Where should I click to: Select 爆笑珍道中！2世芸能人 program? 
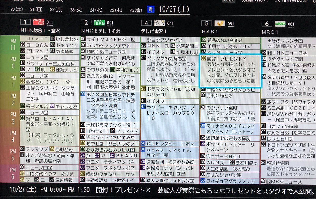click(289, 86)
